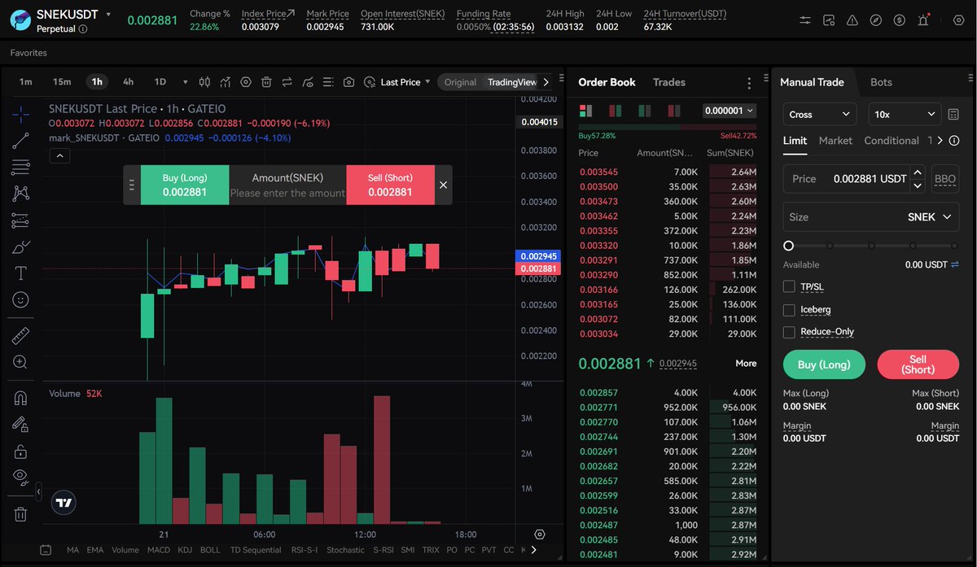977x567 pixels.
Task: Click the BBO button beside price
Action: click(945, 179)
